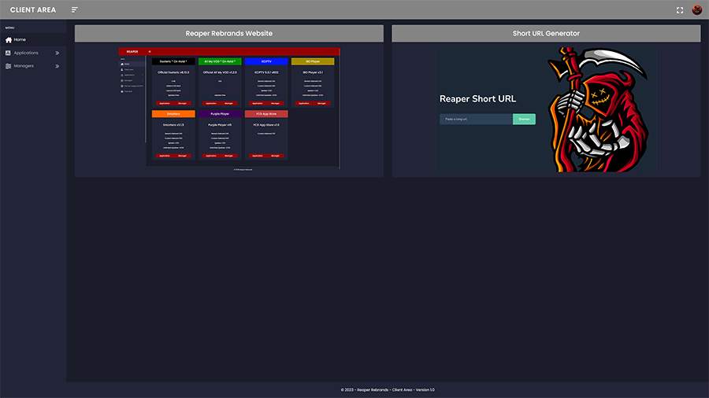Image resolution: width=709 pixels, height=398 pixels.
Task: Enter fullscreen mode using the top bar icon
Action: coord(680,10)
